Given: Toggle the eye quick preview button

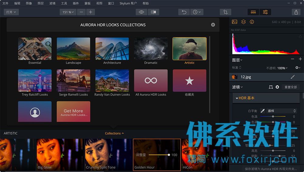Looking at the screenshot, I should pos(141,12).
